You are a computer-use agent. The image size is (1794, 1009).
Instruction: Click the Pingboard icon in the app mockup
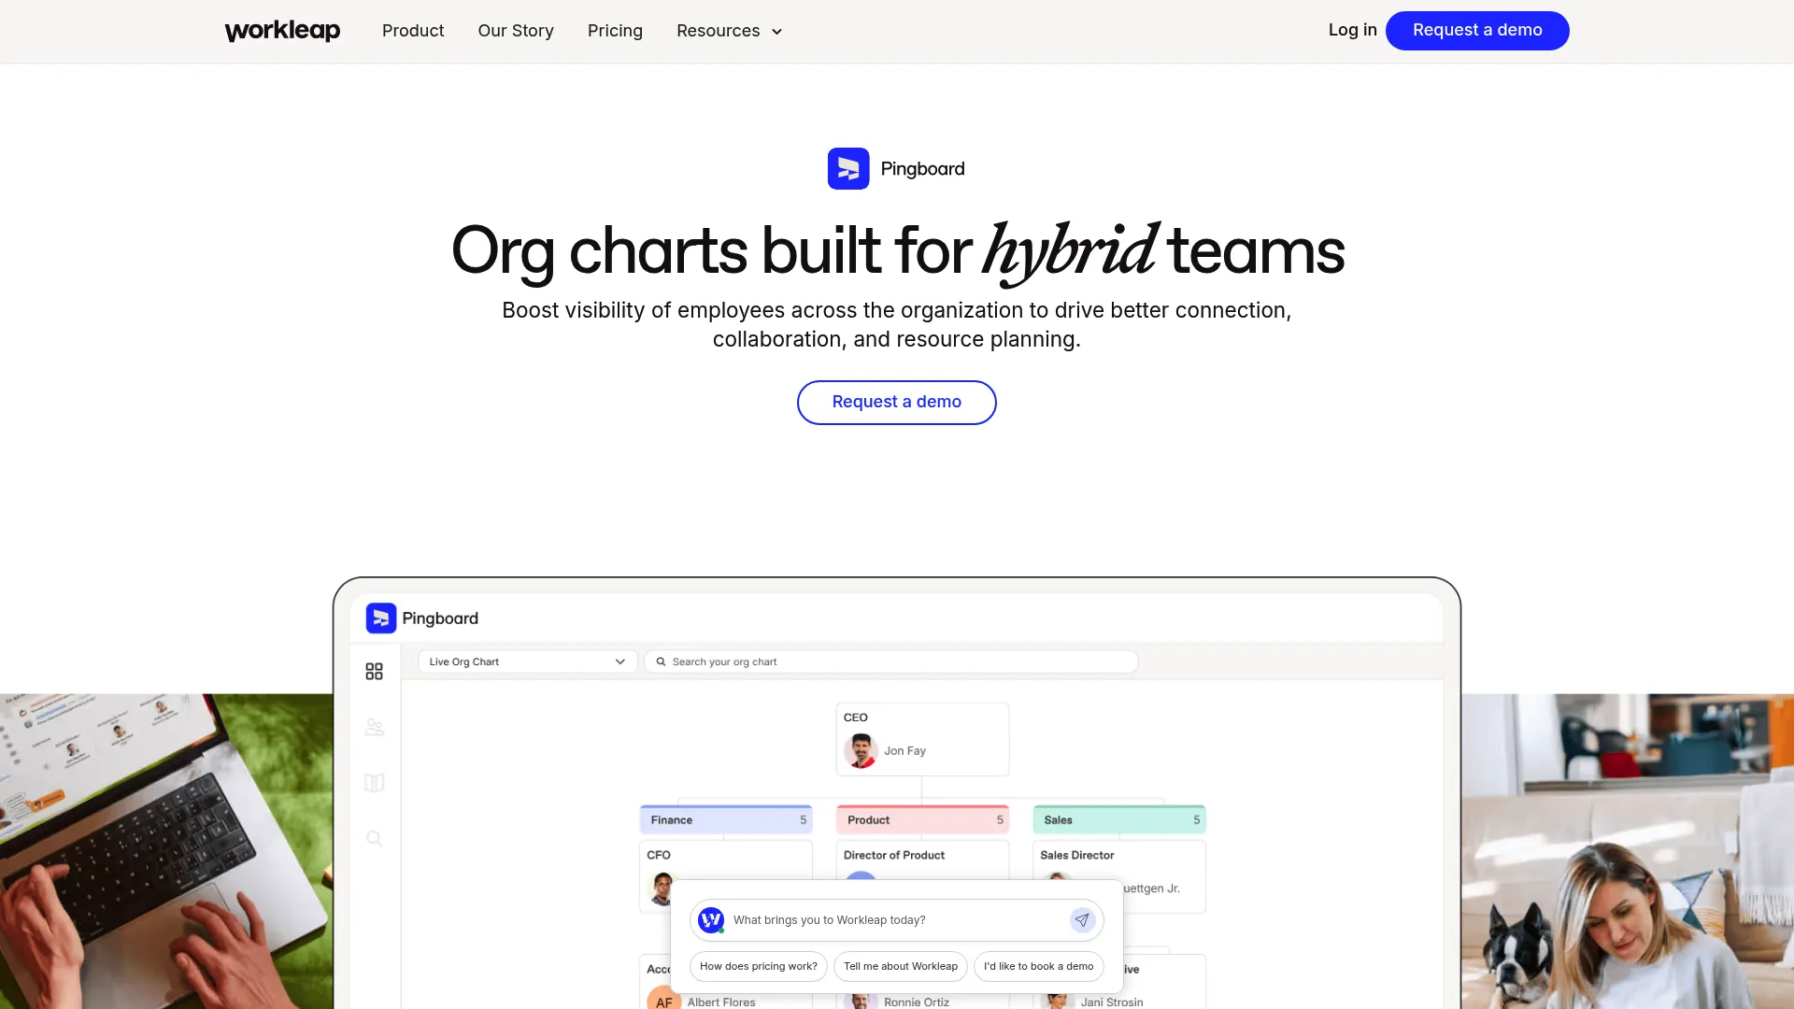[x=381, y=618]
